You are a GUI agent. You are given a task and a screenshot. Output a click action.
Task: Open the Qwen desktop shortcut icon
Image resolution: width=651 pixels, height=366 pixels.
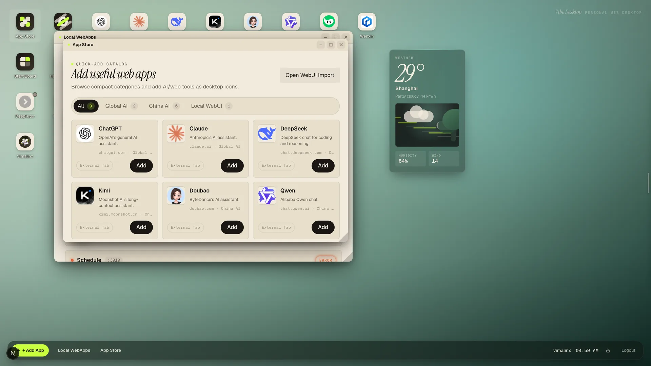(x=291, y=22)
